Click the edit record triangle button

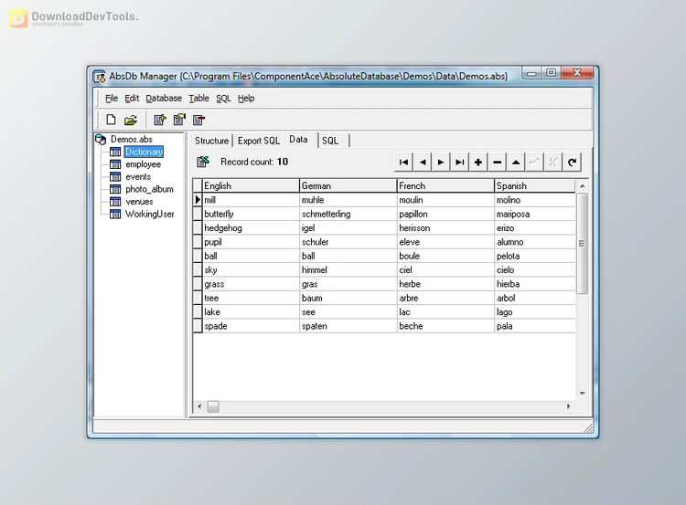(516, 162)
